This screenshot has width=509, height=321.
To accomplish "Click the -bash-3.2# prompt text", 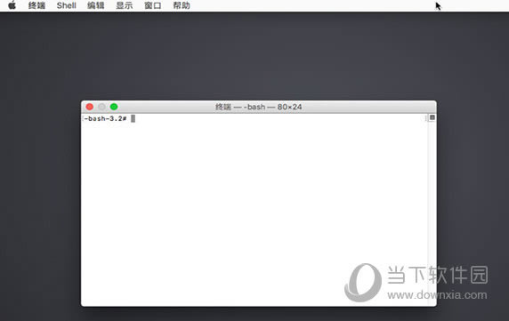I will 105,118.
